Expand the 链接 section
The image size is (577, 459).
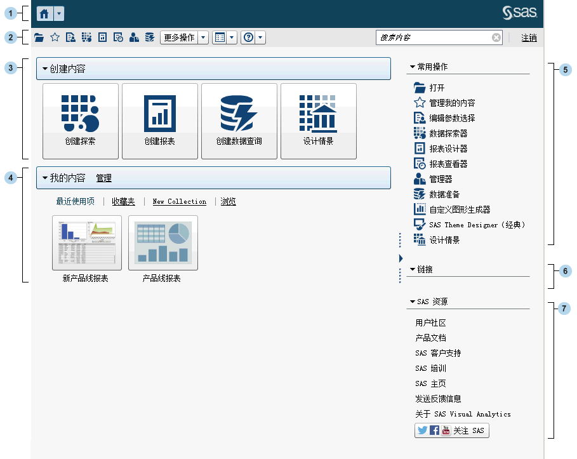point(413,270)
